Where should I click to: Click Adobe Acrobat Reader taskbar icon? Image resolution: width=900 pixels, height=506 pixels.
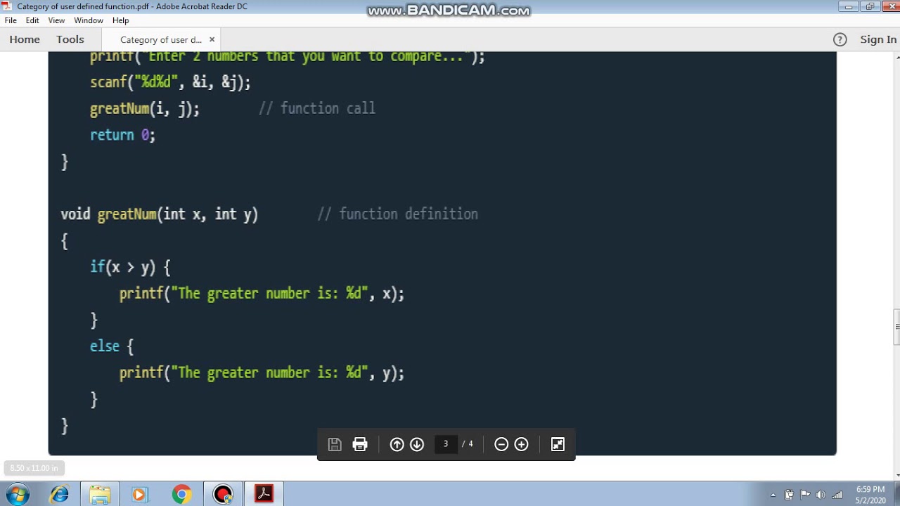click(x=264, y=495)
